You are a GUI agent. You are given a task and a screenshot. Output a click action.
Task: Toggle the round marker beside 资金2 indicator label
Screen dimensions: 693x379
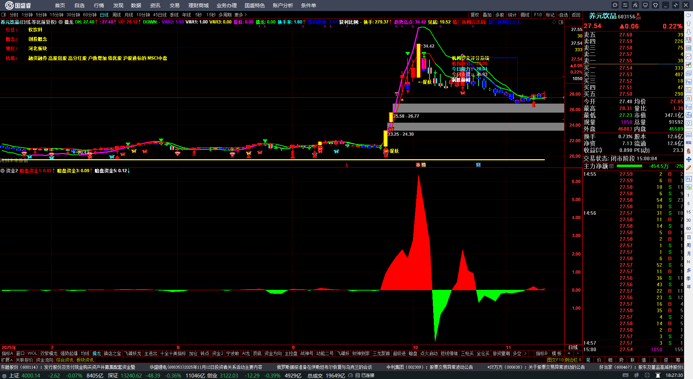point(3,171)
